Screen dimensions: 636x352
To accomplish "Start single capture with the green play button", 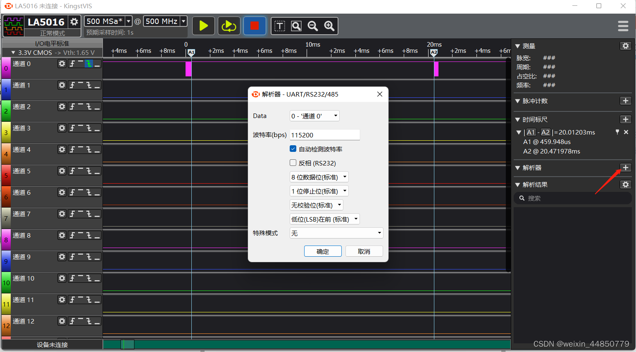I will [203, 26].
